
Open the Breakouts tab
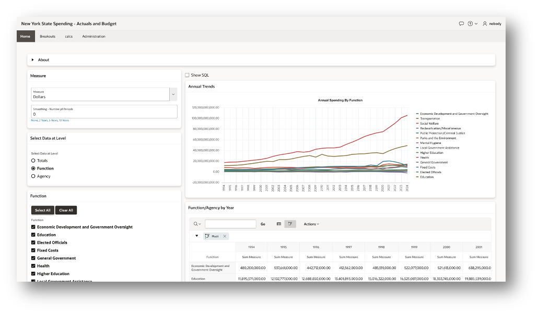click(48, 37)
